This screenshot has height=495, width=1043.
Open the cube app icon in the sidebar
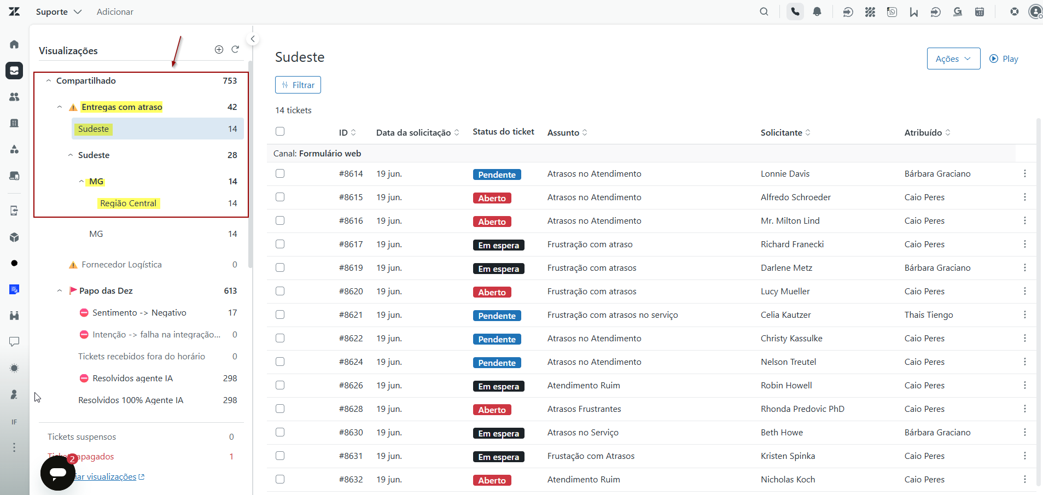(x=14, y=237)
